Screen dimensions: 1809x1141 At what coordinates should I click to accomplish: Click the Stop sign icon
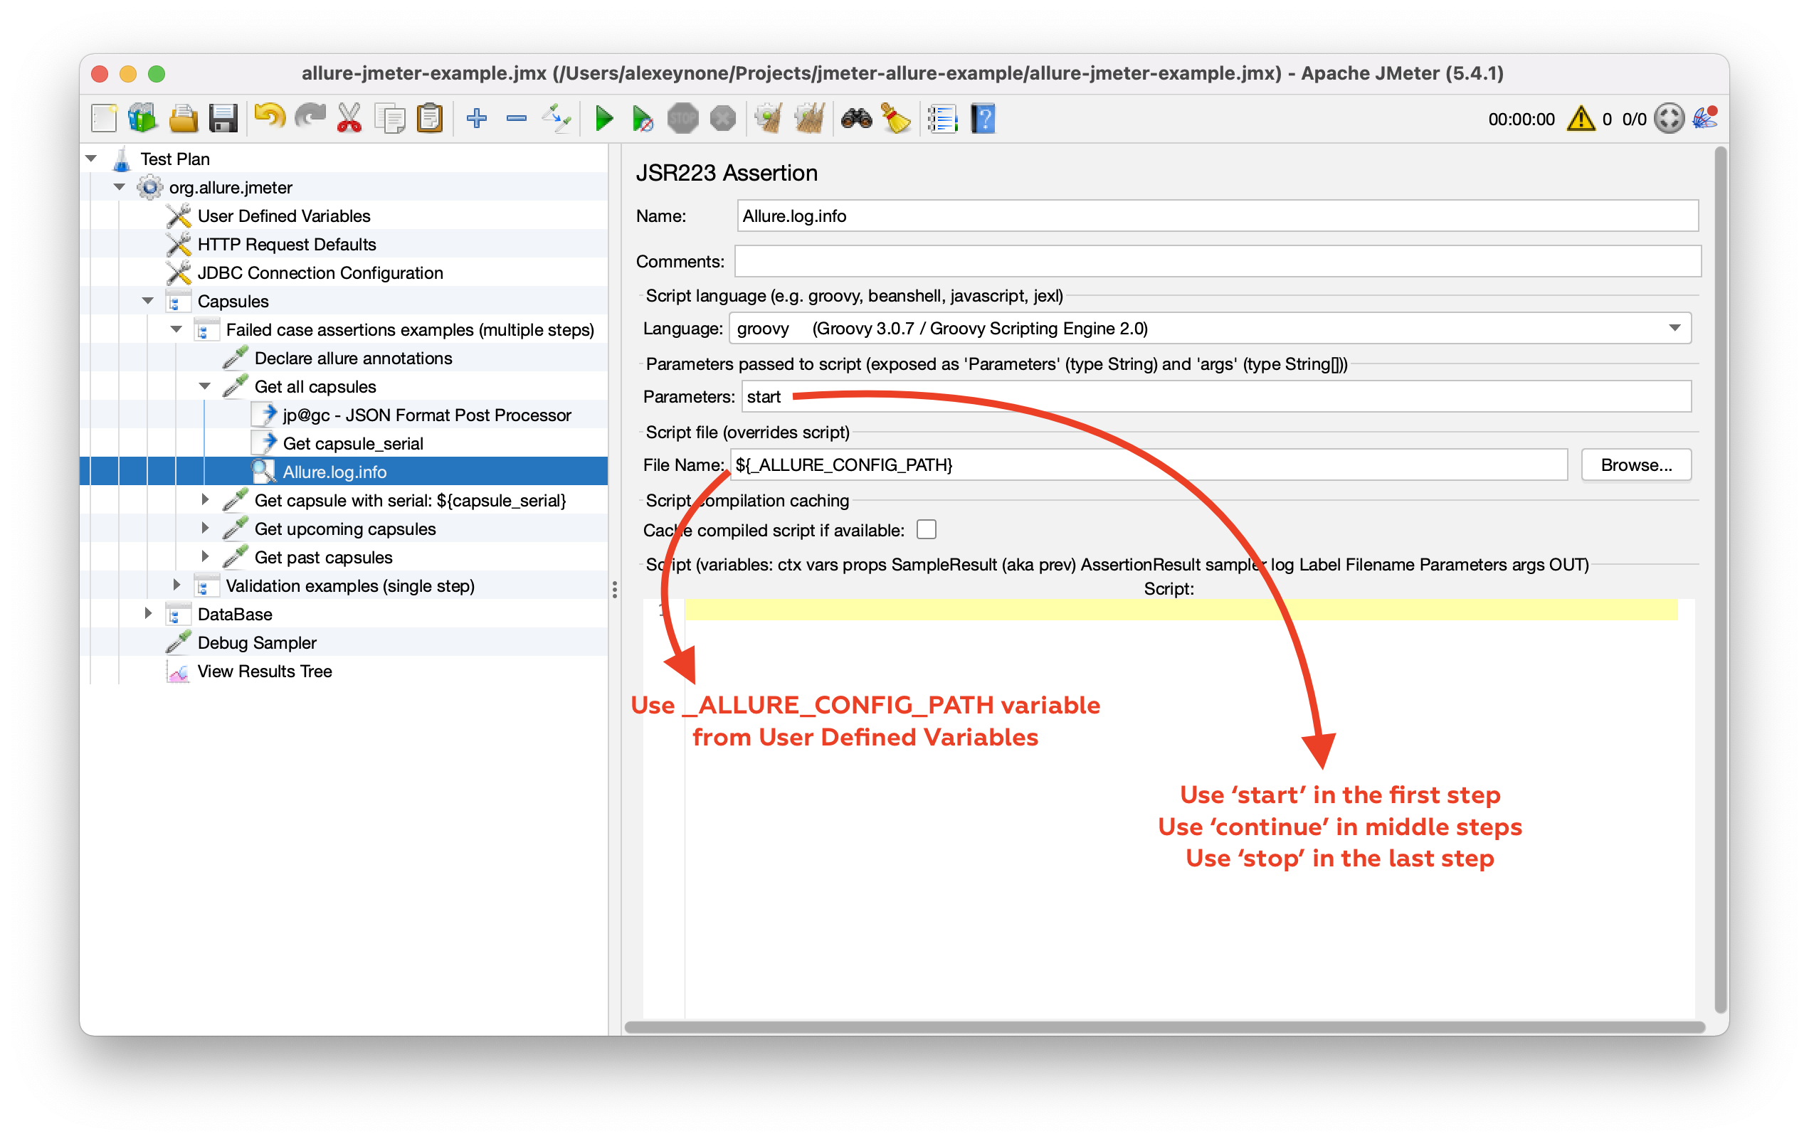tap(683, 119)
